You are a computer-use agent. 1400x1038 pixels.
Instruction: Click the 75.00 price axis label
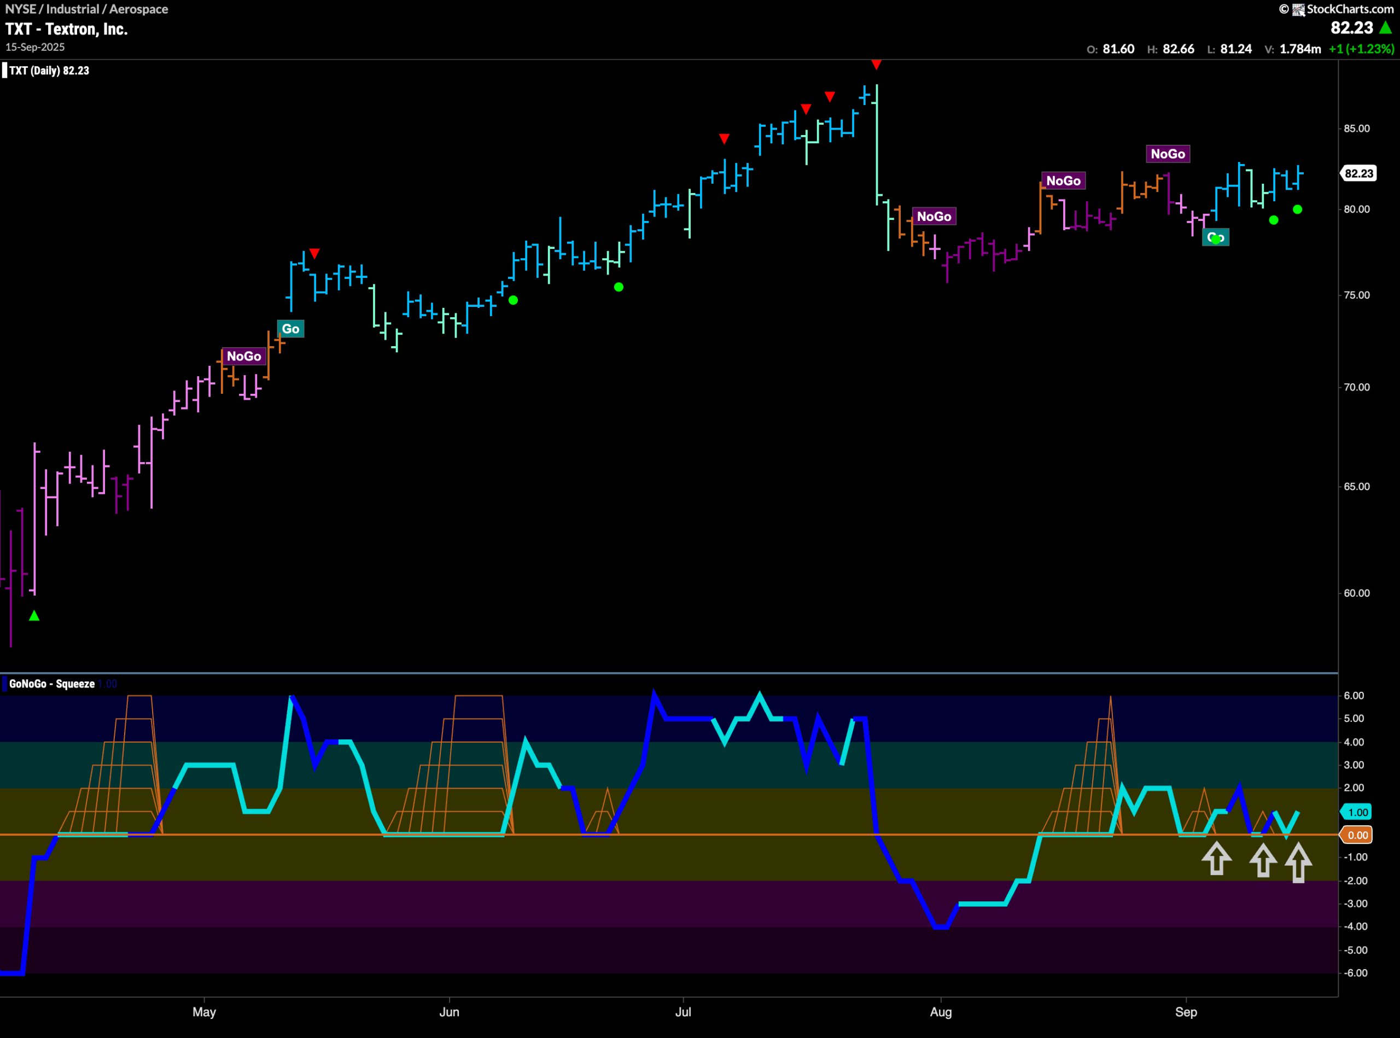point(1357,295)
